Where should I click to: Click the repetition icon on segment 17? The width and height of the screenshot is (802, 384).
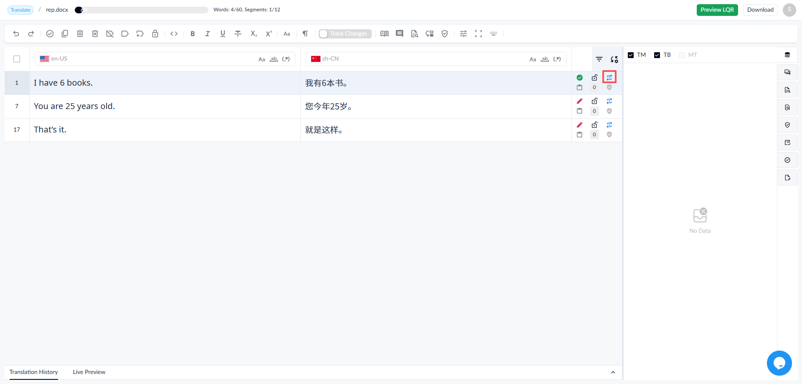point(609,125)
